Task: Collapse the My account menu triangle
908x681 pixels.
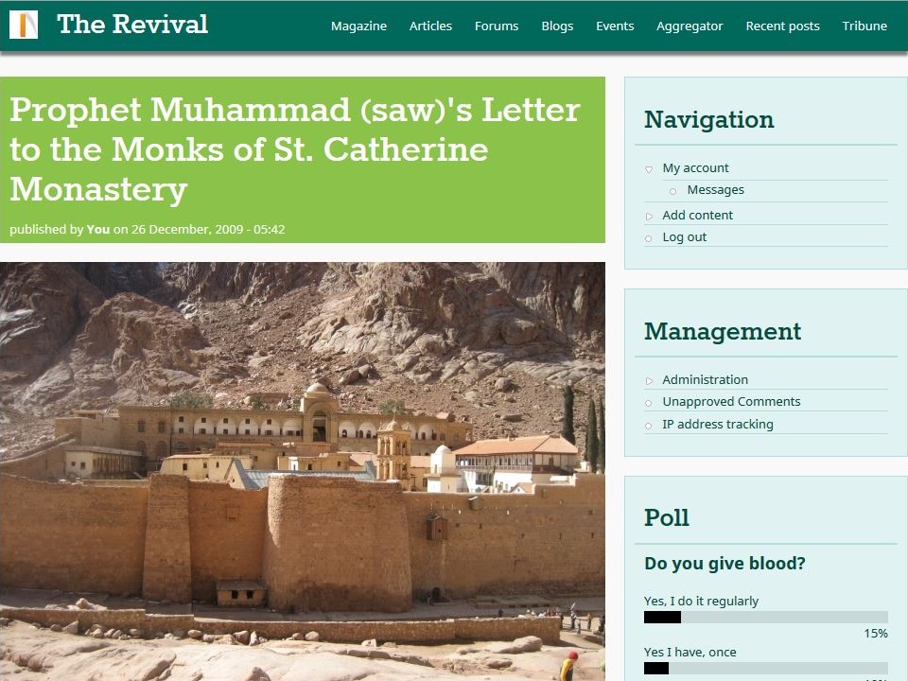Action: tap(649, 169)
